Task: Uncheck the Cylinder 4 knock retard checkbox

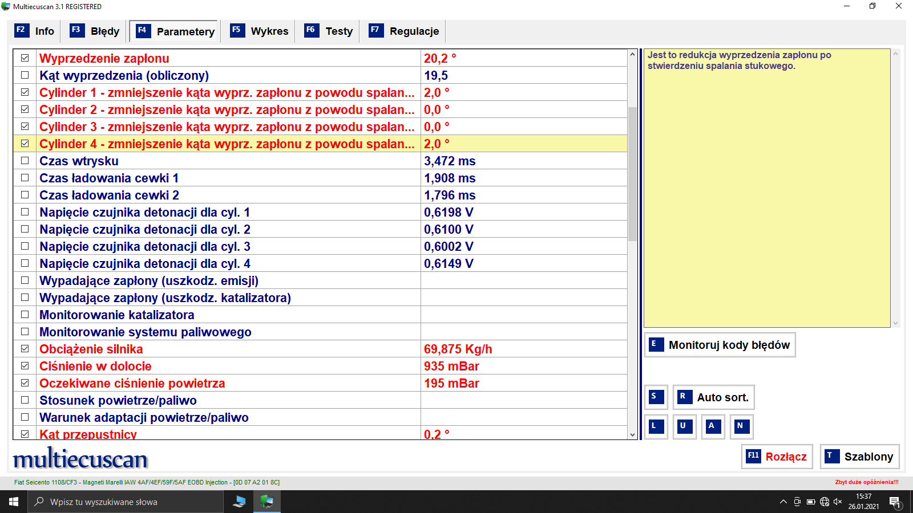Action: (x=25, y=144)
